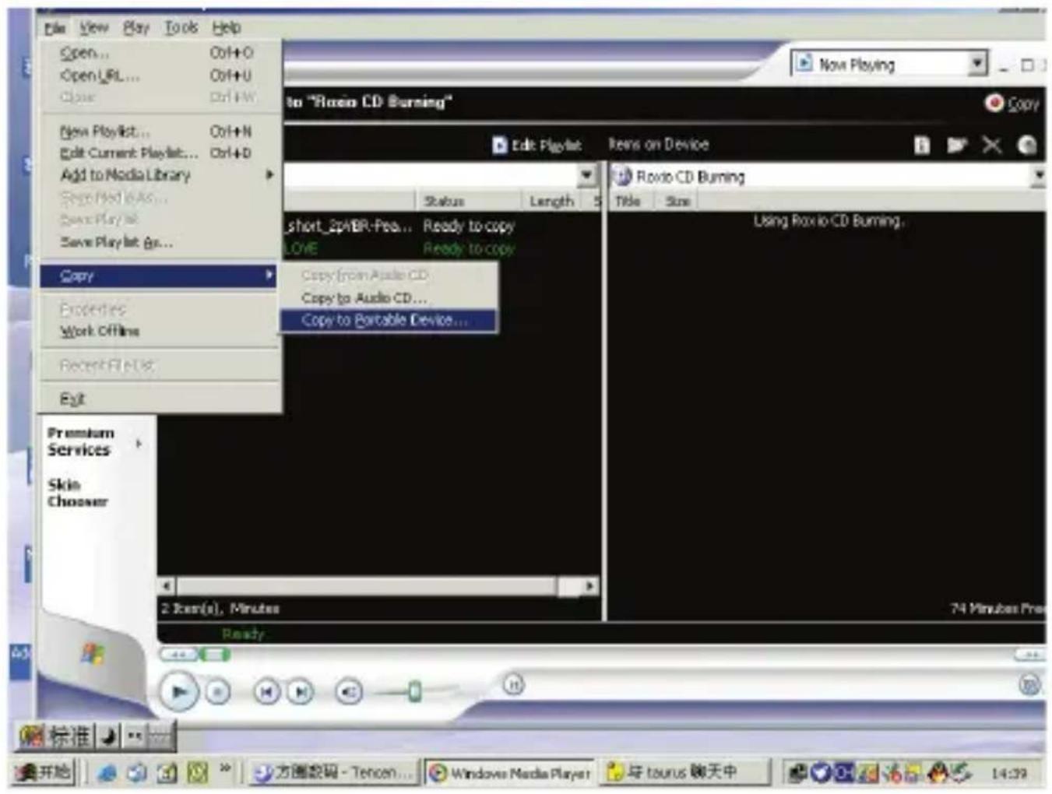The width and height of the screenshot is (1052, 794).
Task: Expand the Copy submenu entry
Action: point(160,276)
